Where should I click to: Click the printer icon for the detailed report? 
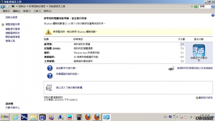pos(171,68)
